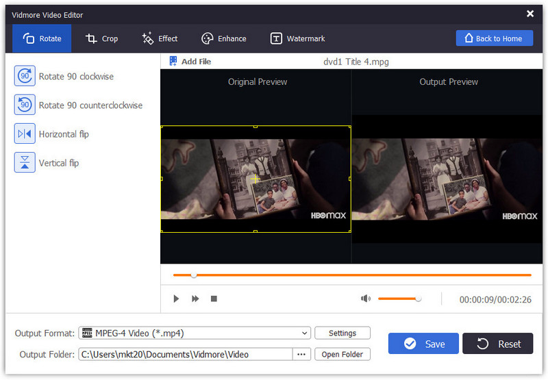Image resolution: width=548 pixels, height=380 pixels.
Task: Stop the video playback
Action: point(214,299)
